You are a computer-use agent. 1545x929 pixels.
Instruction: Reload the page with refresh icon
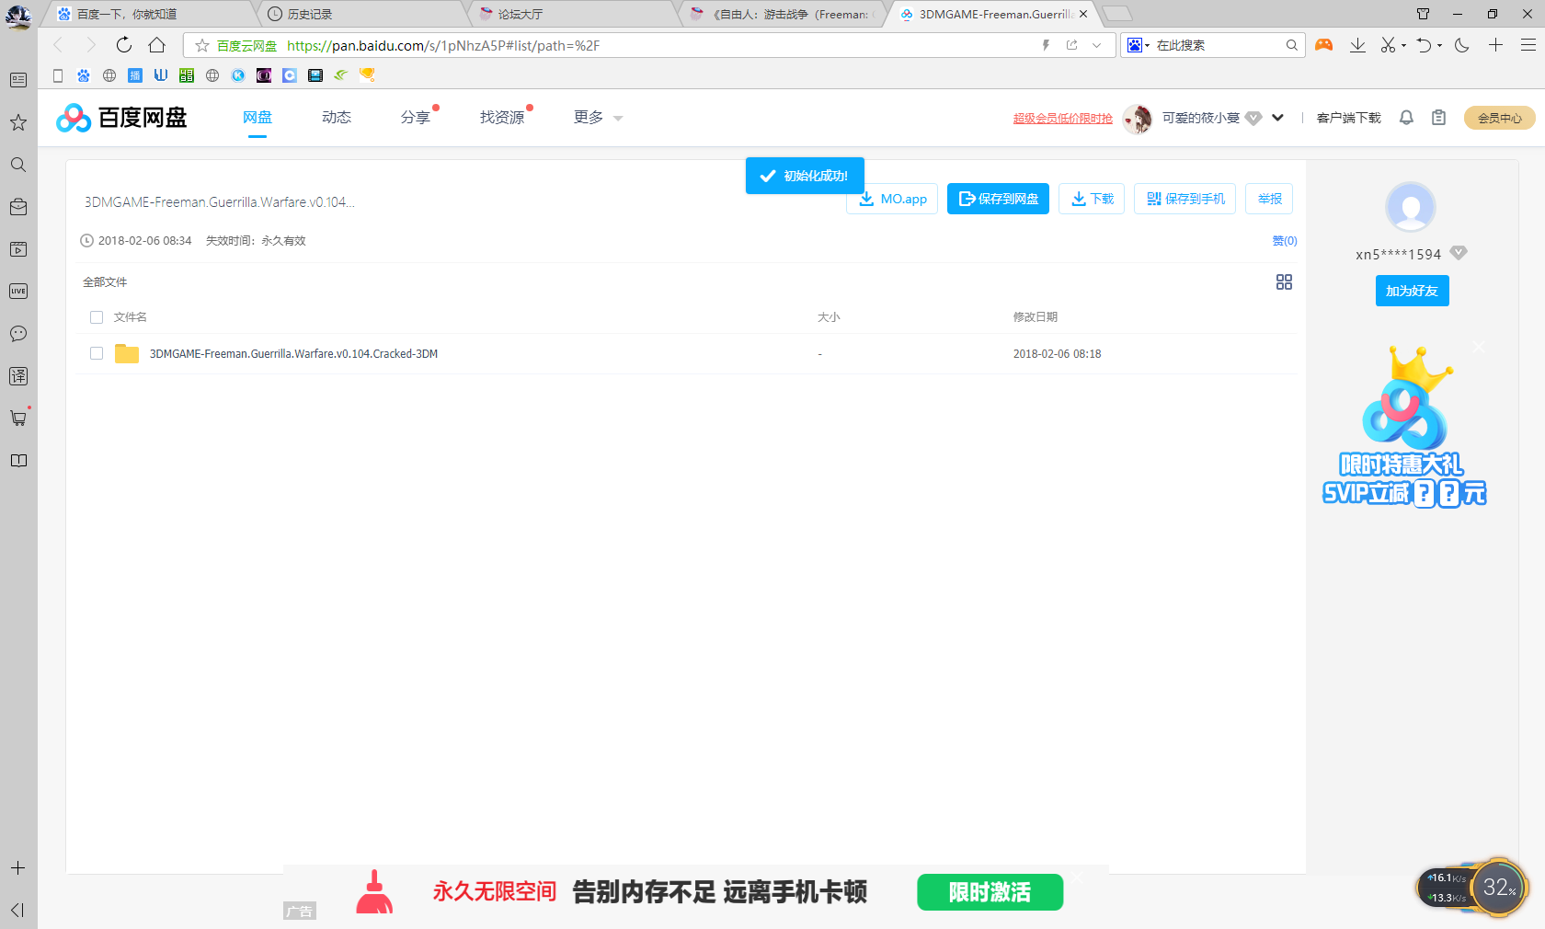[124, 45]
